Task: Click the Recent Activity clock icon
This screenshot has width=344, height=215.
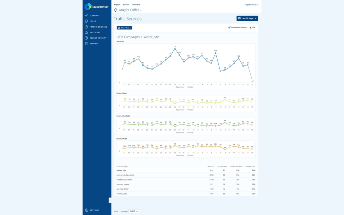Action: pyautogui.click(x=86, y=38)
